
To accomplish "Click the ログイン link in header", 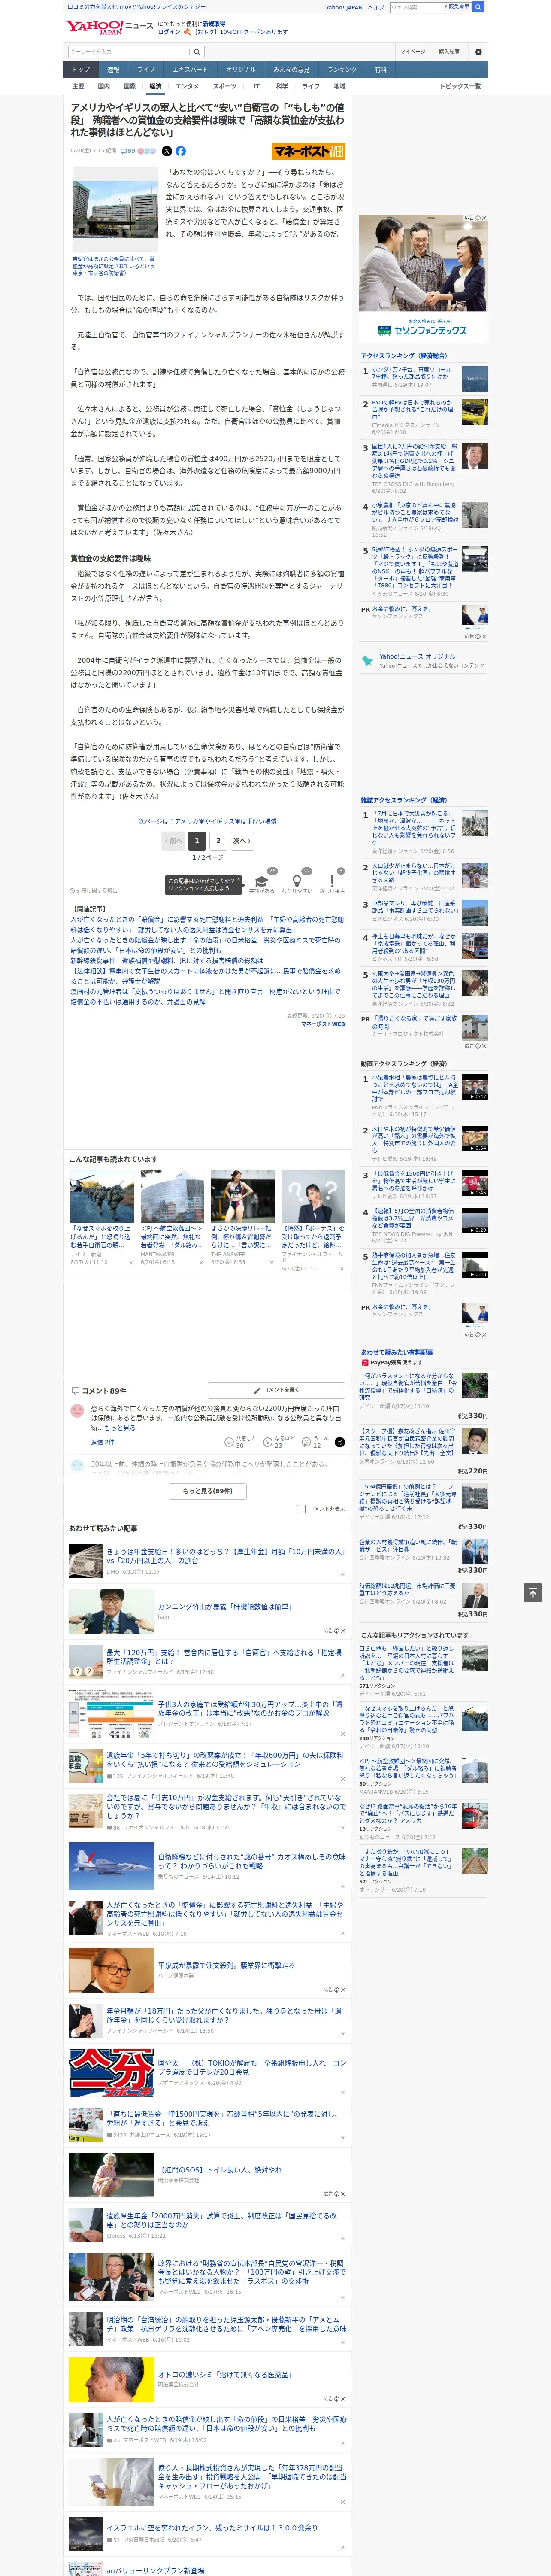I will click(x=169, y=32).
